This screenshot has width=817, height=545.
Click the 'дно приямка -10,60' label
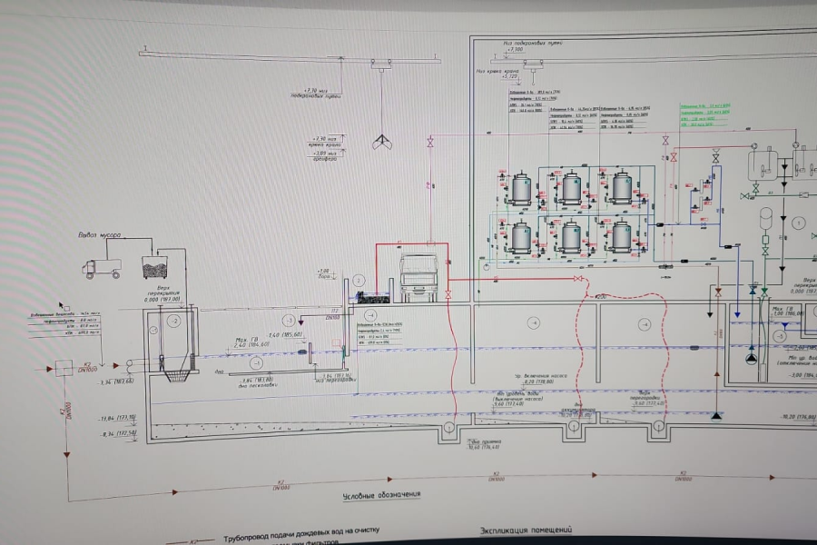(484, 444)
